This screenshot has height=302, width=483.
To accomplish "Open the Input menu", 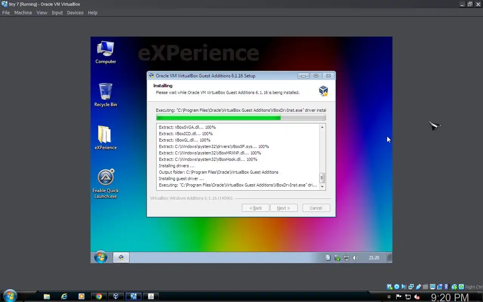I will click(x=57, y=12).
